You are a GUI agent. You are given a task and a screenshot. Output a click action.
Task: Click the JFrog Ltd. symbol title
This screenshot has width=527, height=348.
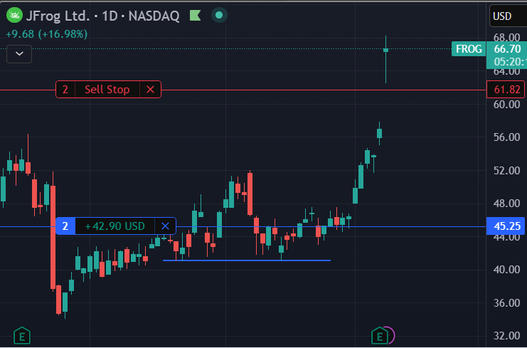click(x=58, y=16)
